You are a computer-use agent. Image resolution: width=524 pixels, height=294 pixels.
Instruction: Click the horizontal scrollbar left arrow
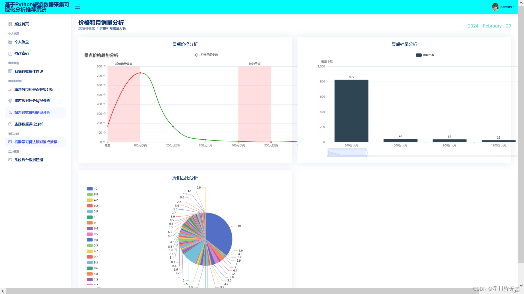[3, 291]
